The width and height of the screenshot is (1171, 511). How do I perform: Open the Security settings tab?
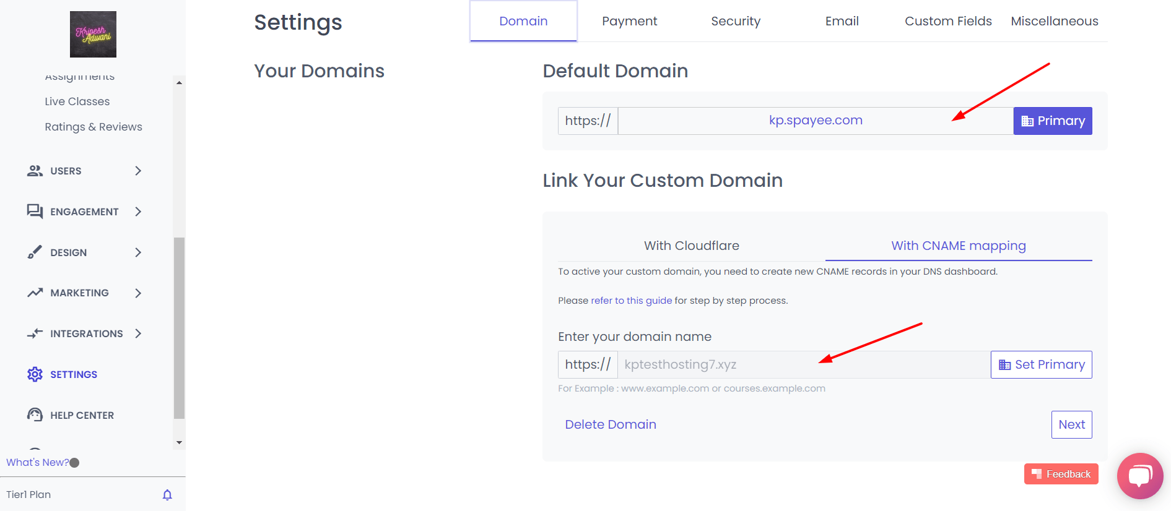click(x=735, y=21)
